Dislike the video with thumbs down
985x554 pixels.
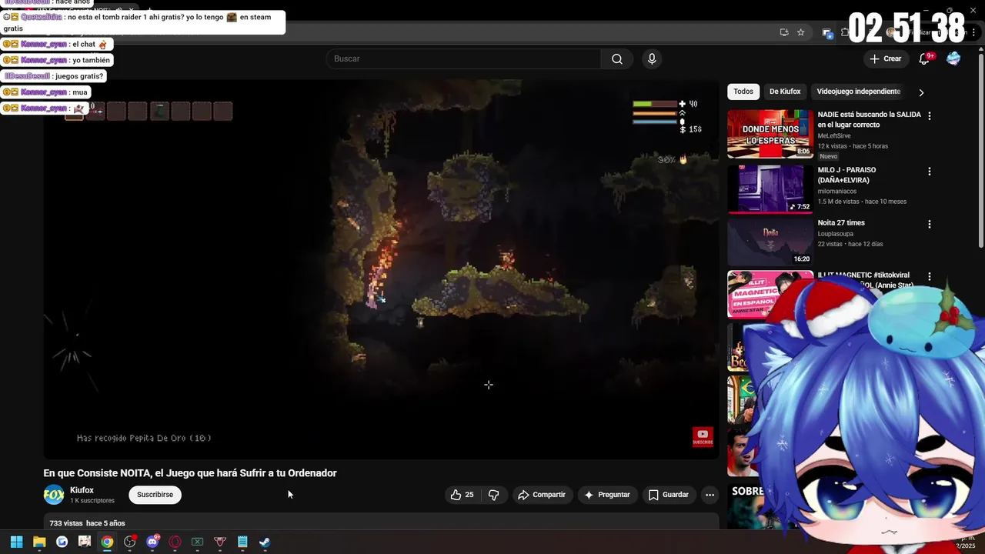494,495
